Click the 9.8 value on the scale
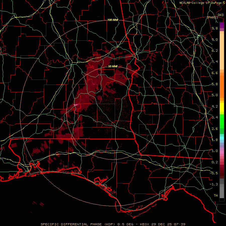 pos(215,28)
